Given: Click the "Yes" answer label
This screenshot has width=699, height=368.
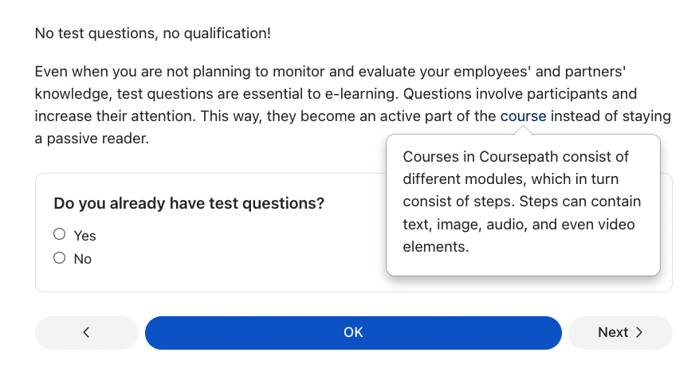Looking at the screenshot, I should click(84, 236).
